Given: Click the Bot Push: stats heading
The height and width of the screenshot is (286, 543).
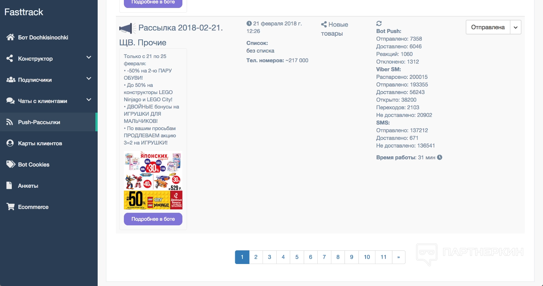Looking at the screenshot, I should [x=389, y=31].
